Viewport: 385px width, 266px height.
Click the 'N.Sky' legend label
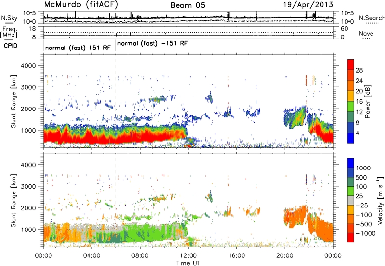tap(9, 18)
